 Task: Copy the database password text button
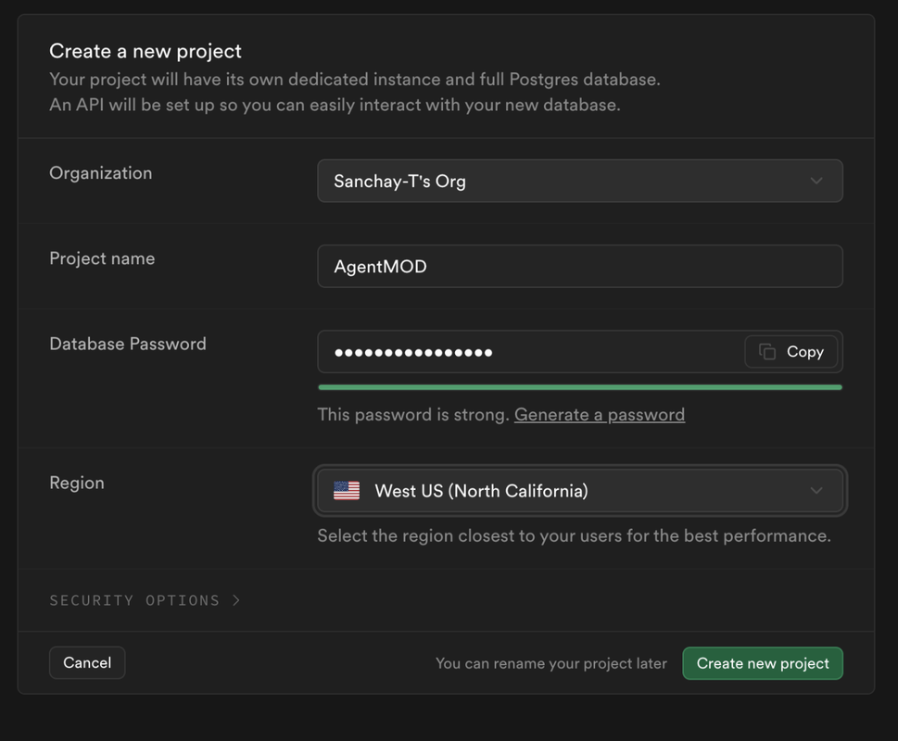click(790, 351)
